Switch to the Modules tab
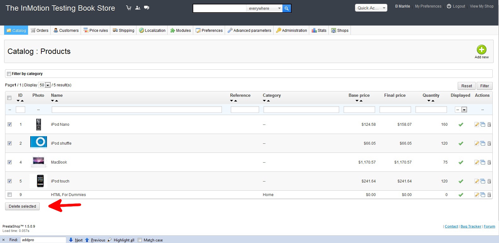The height and width of the screenshot is (243, 499). pos(180,31)
